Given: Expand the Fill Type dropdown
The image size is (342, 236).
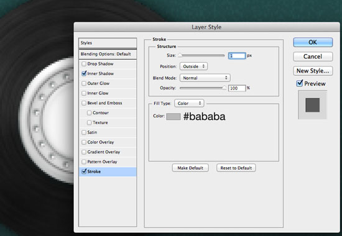Looking at the screenshot, I should pyautogui.click(x=189, y=103).
